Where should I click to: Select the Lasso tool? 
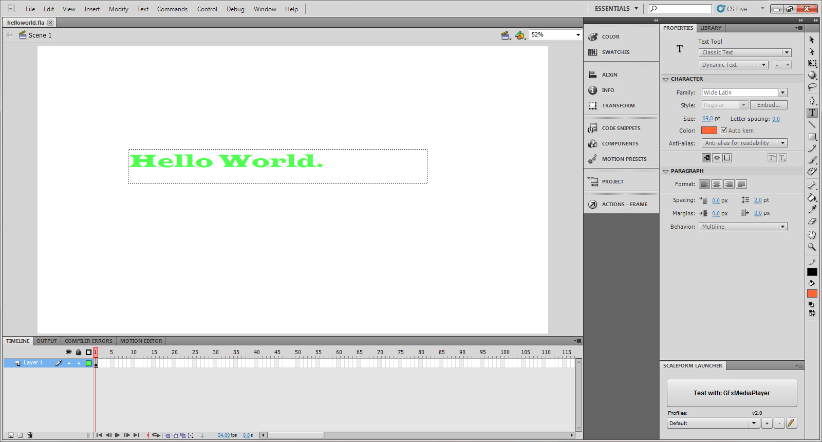click(812, 87)
